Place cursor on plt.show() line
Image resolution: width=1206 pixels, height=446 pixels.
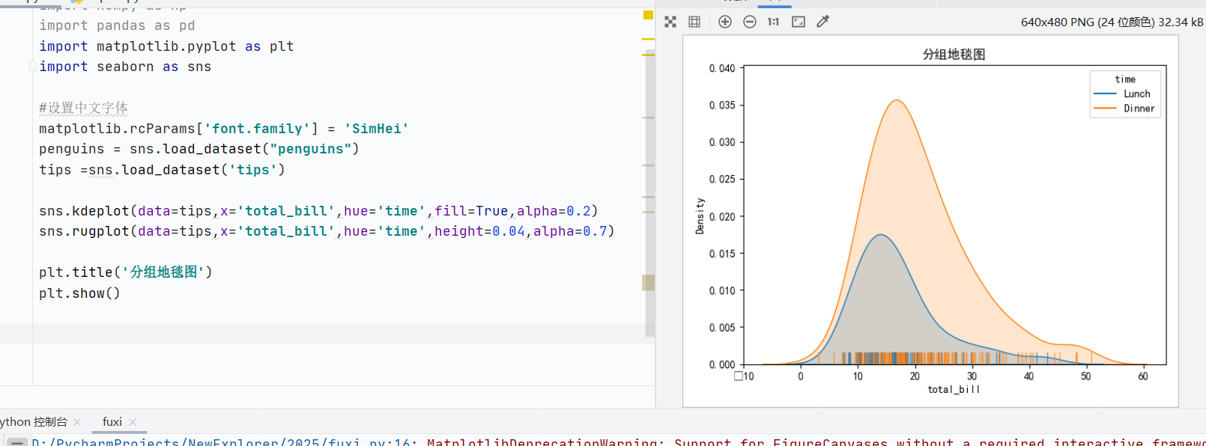point(79,293)
